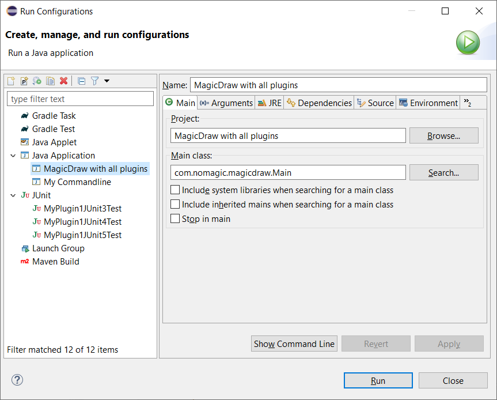Collapse all tree items using toolbar icon

click(x=81, y=81)
